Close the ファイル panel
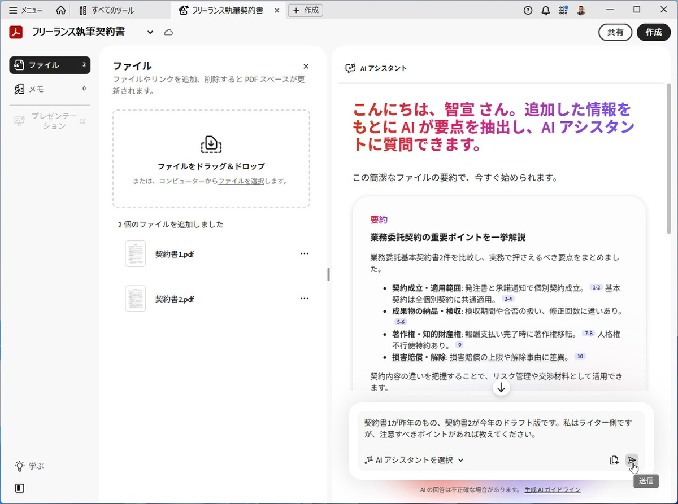The height and width of the screenshot is (504, 678). pos(306,66)
